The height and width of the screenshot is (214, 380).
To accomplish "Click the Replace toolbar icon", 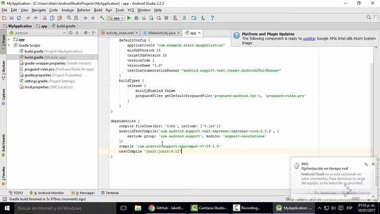I will point(76,18).
